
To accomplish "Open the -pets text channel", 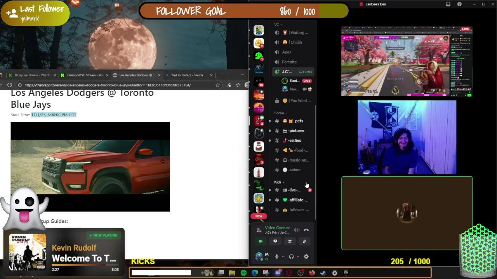I will click(x=293, y=121).
